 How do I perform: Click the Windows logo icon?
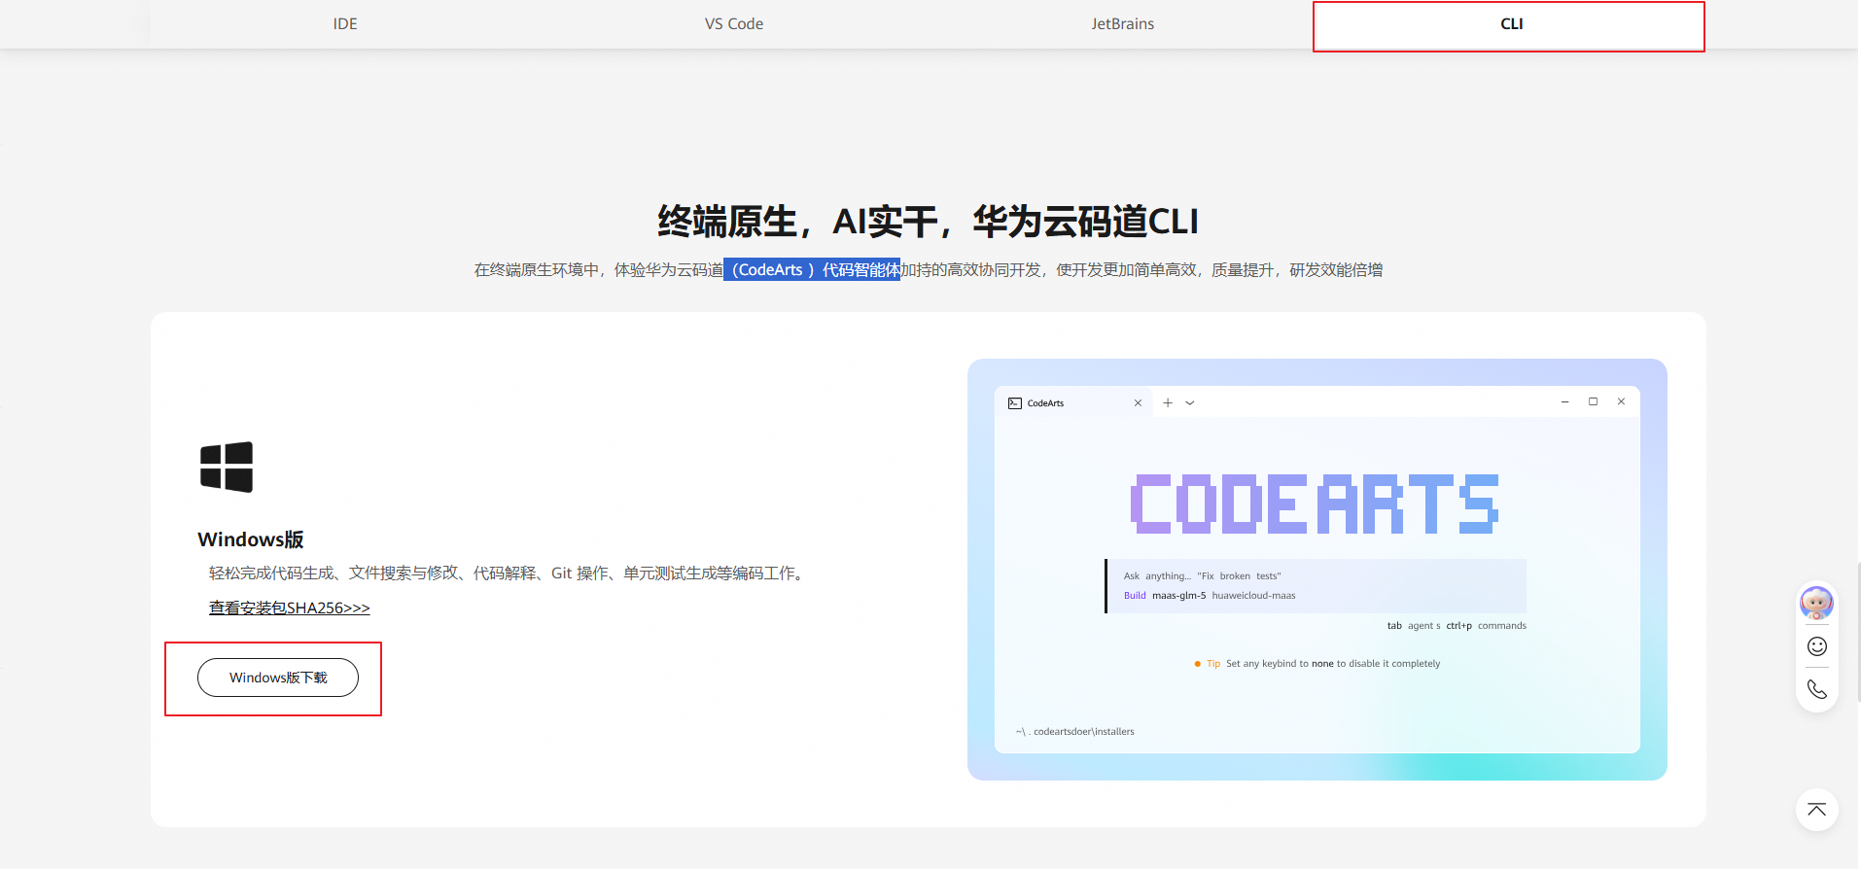click(227, 468)
